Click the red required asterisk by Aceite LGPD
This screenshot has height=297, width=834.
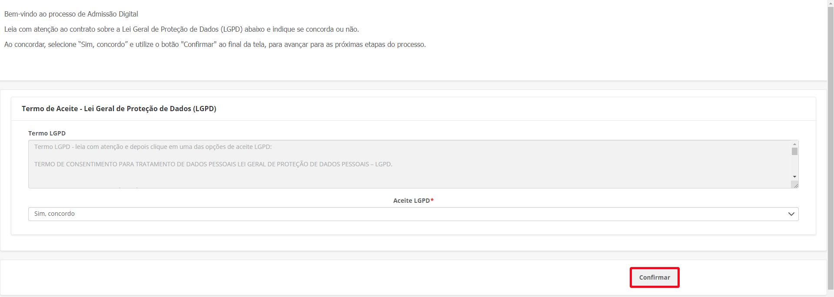[x=432, y=200]
